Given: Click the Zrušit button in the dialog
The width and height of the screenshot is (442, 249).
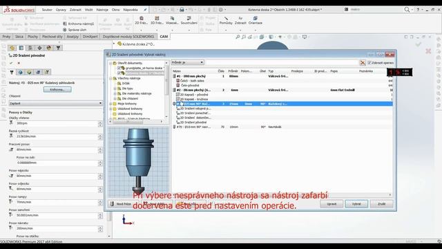Looking at the screenshot, I should tap(381, 204).
